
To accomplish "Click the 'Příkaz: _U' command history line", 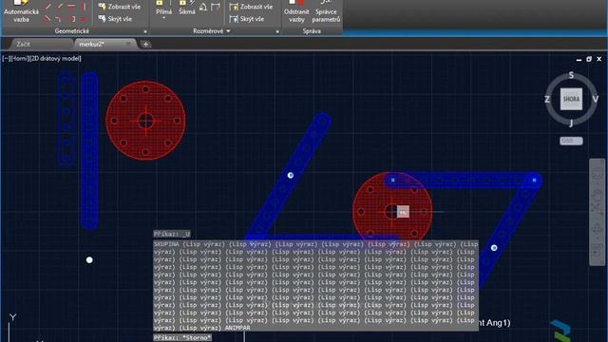I will point(172,234).
